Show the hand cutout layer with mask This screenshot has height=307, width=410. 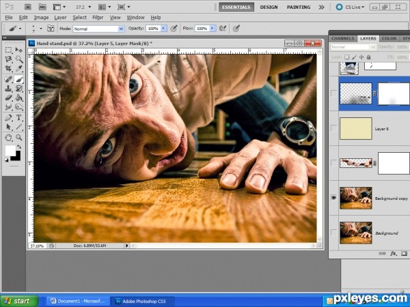point(333,162)
